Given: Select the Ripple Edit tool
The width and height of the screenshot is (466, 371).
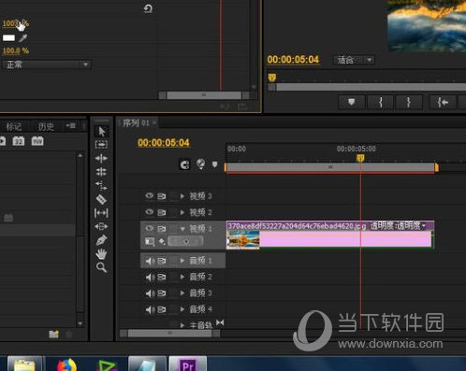Looking at the screenshot, I should (101, 158).
